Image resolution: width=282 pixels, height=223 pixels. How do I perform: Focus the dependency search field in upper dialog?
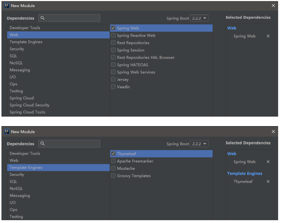coord(69,18)
